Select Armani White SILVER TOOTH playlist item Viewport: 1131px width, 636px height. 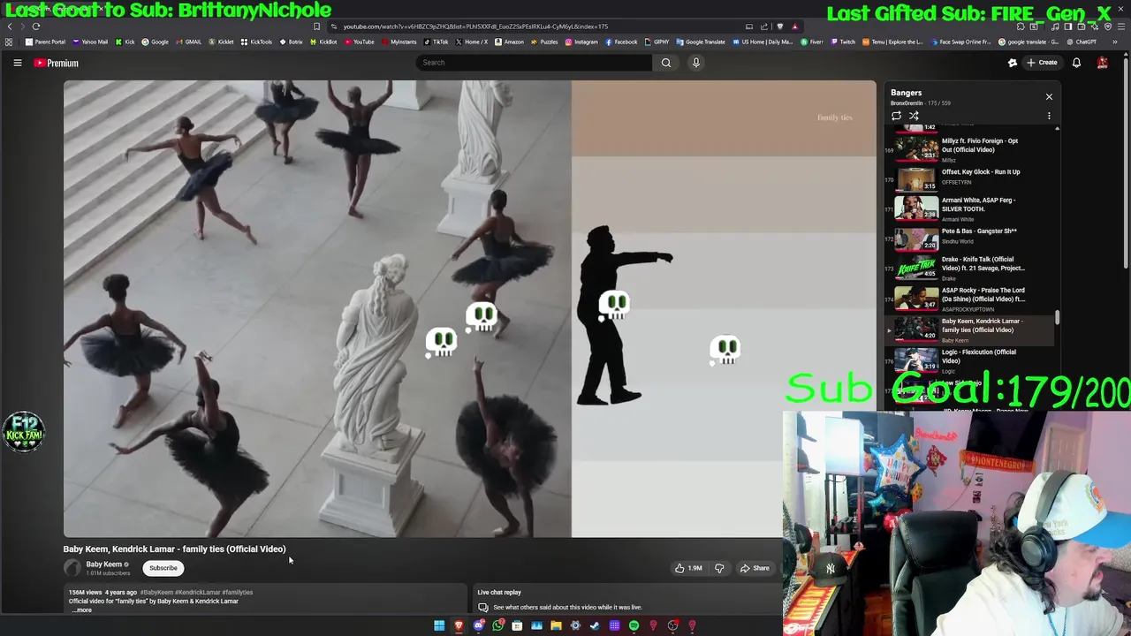[970, 208]
